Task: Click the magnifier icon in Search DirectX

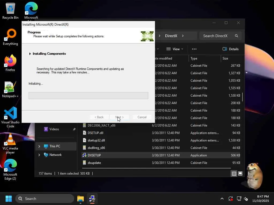Action: click(237, 36)
